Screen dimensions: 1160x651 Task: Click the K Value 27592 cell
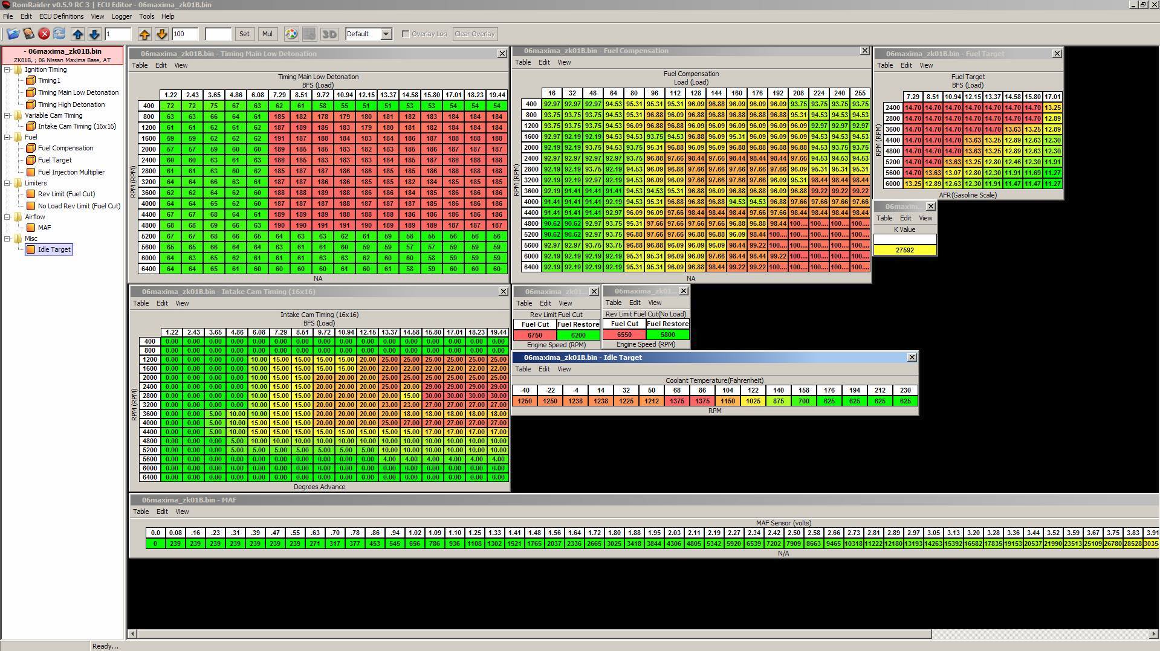point(905,250)
